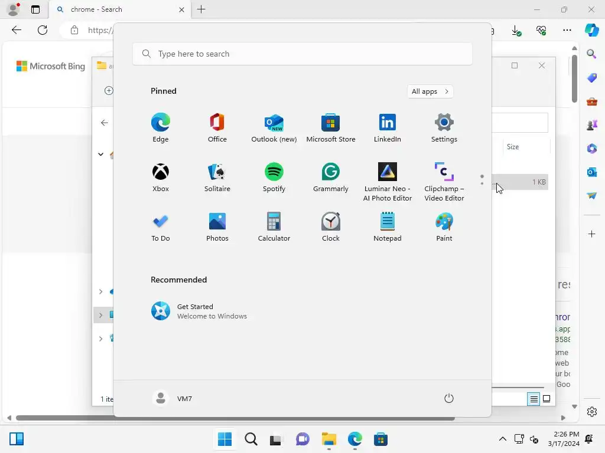
Task: Launch Photos app
Action: (x=217, y=227)
